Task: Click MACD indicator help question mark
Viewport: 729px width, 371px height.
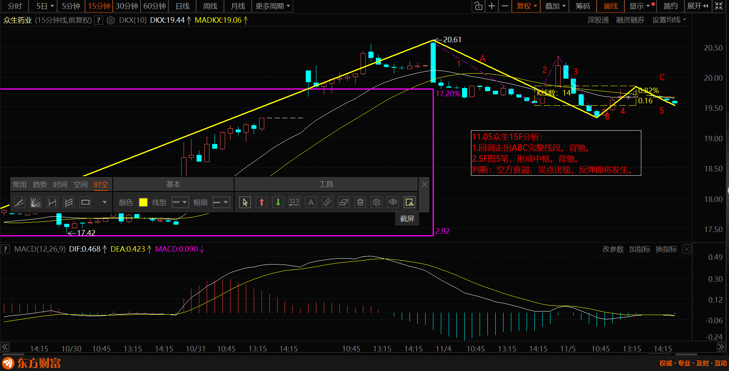Action: click(5, 249)
